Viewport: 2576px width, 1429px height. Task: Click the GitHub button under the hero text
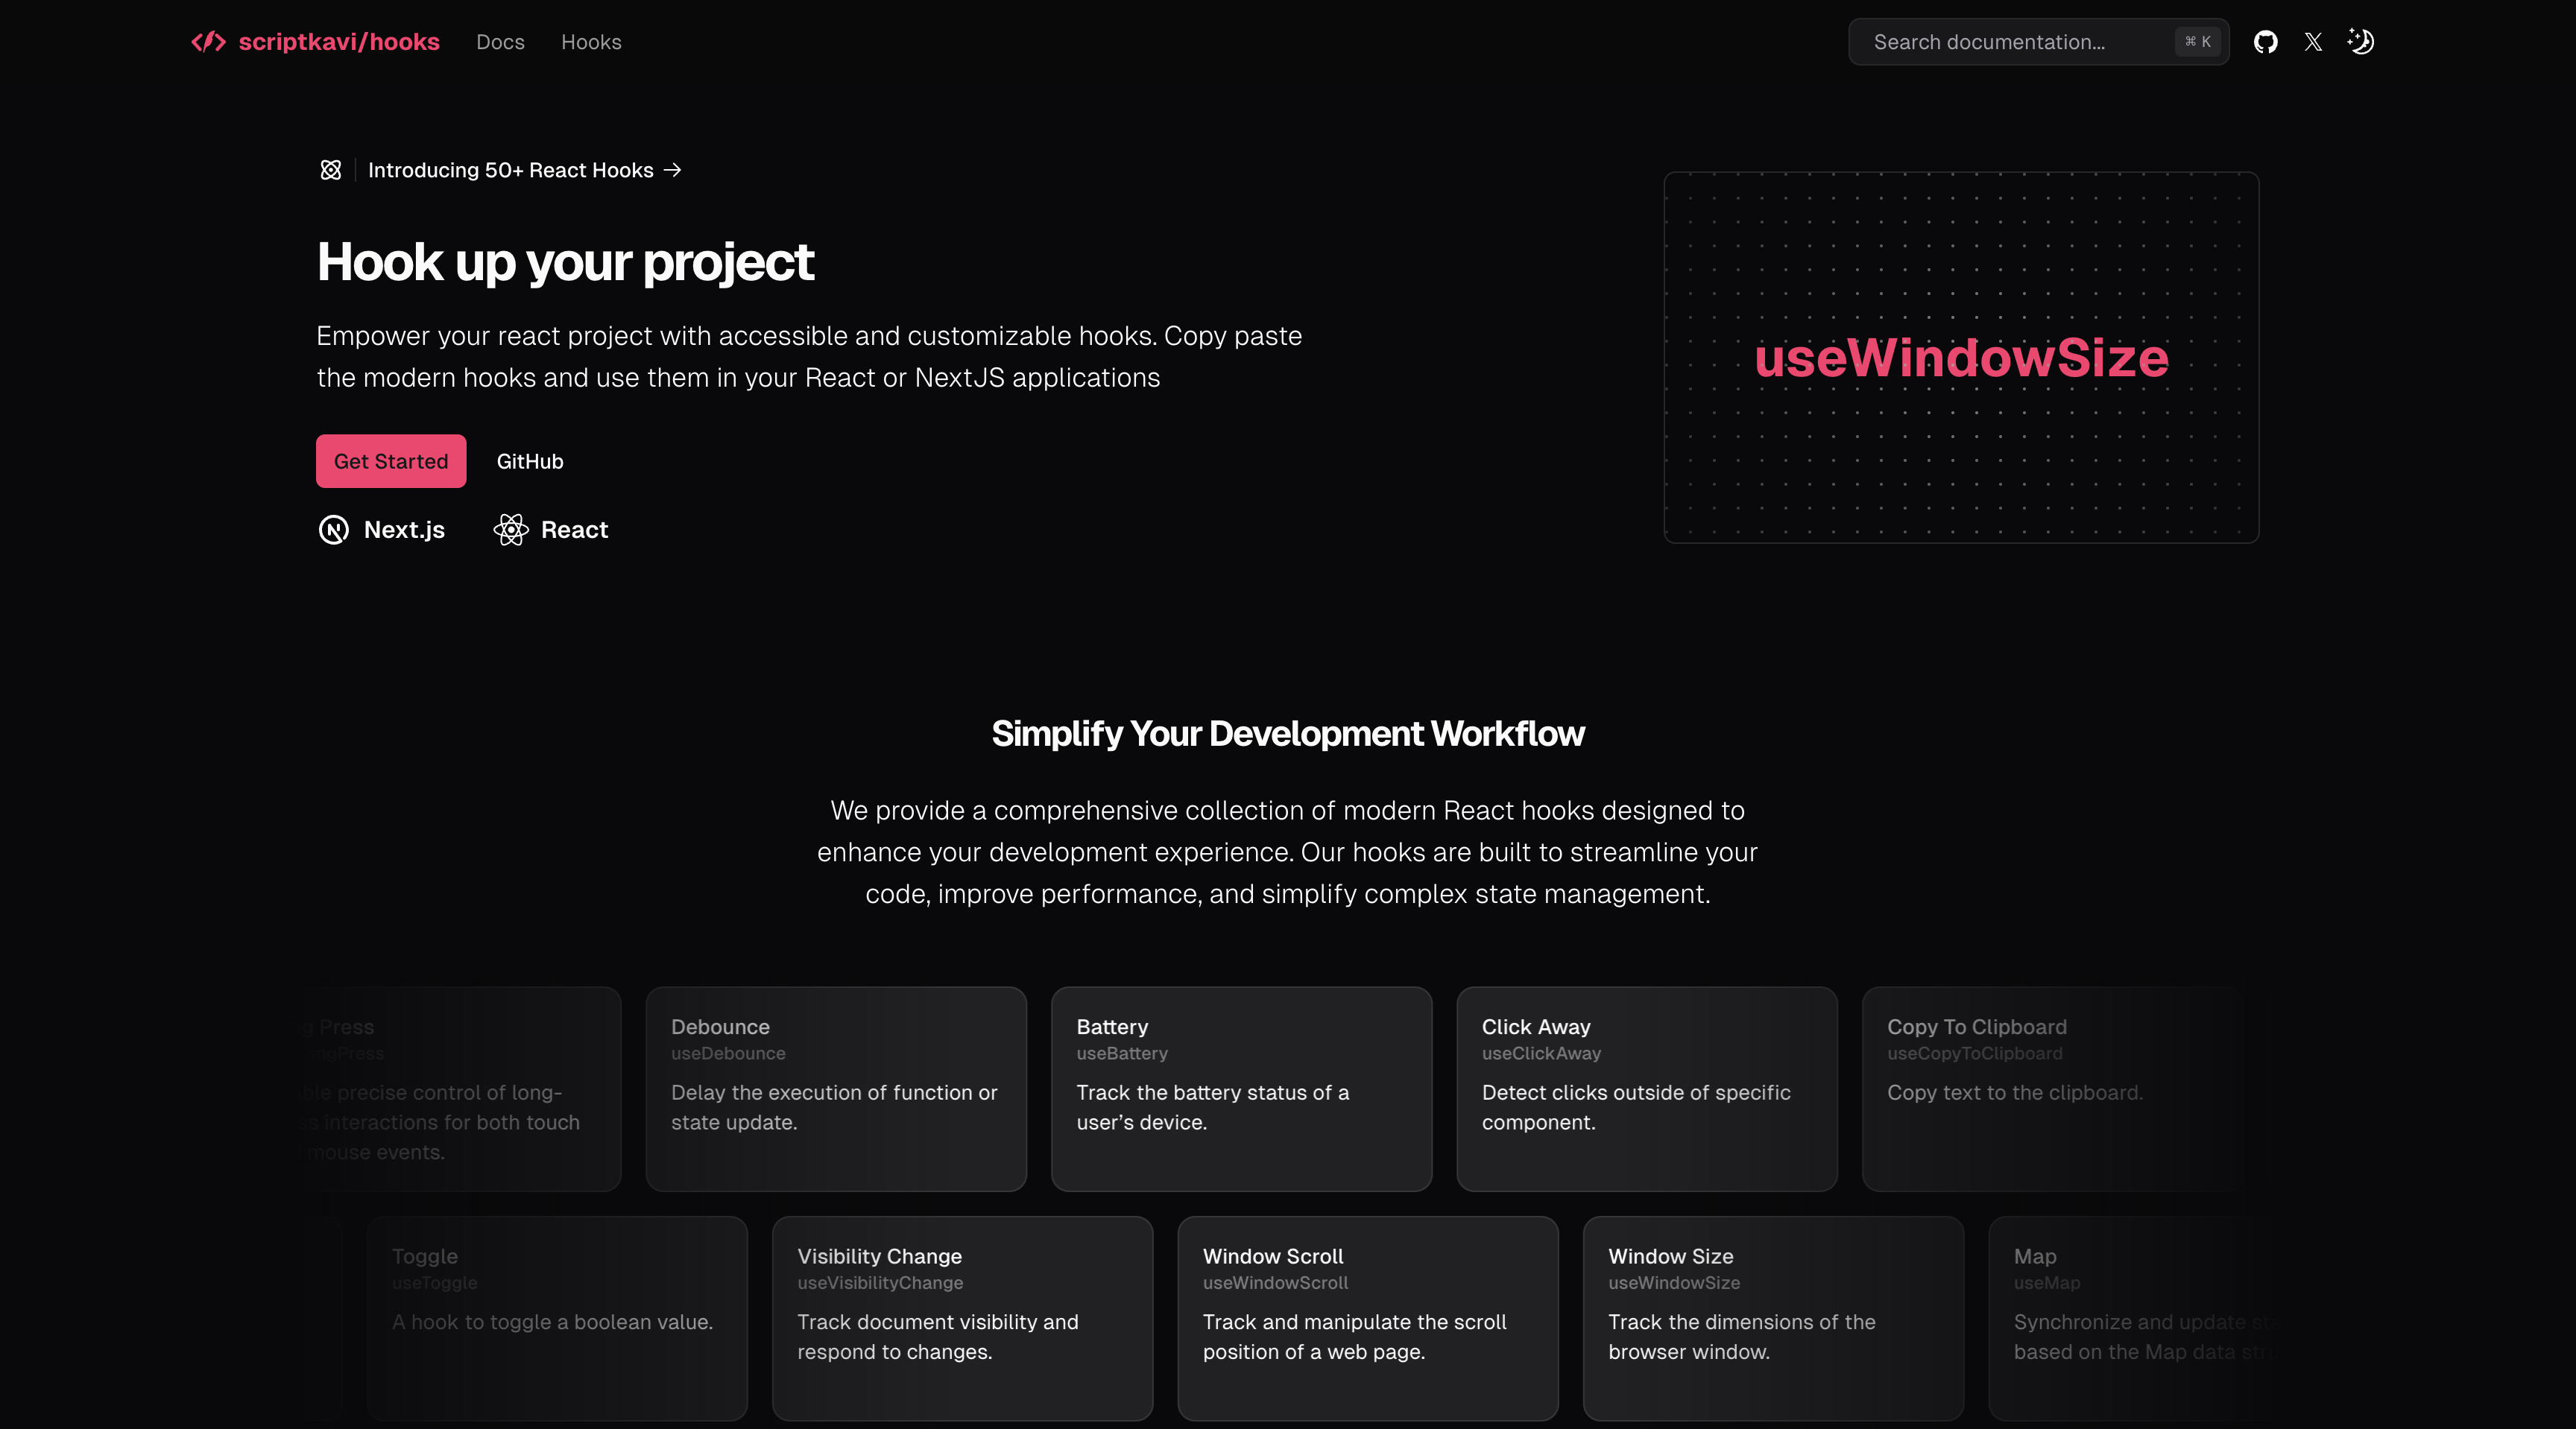pyautogui.click(x=530, y=460)
